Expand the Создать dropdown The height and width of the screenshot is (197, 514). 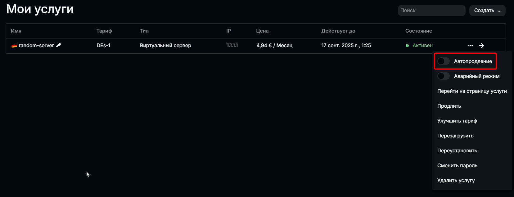pos(487,11)
